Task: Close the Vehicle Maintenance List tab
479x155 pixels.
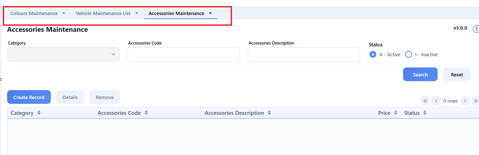Action: 137,13
